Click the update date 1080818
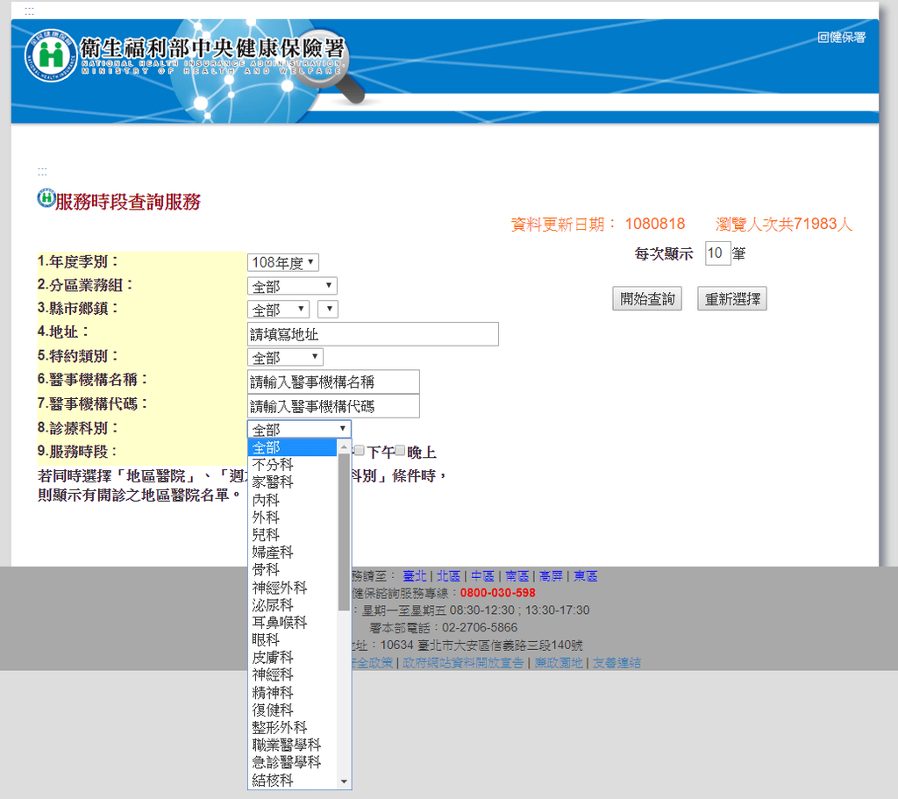Screen dimensions: 898x799 pos(655,224)
